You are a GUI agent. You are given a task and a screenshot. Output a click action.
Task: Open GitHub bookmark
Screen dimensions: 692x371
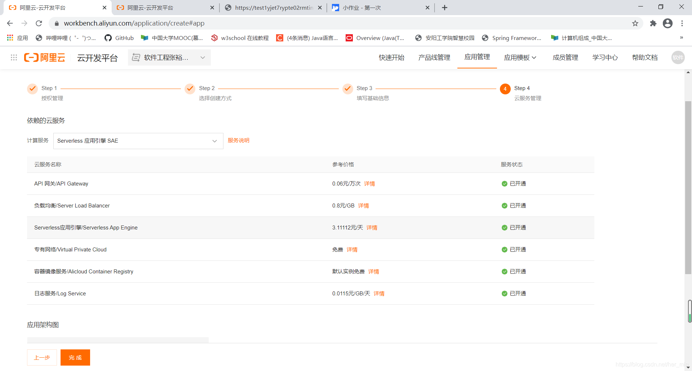tap(119, 38)
